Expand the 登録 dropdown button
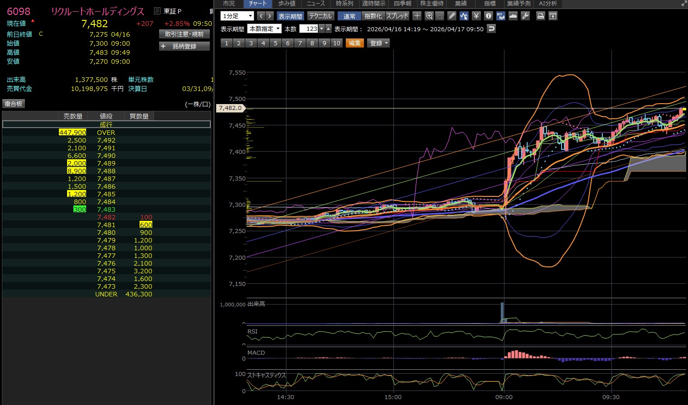The image size is (688, 405). click(379, 43)
